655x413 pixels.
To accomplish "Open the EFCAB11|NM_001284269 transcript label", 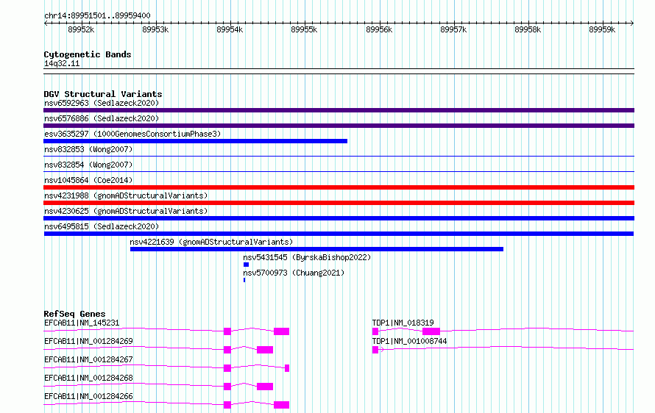I will pyautogui.click(x=88, y=341).
